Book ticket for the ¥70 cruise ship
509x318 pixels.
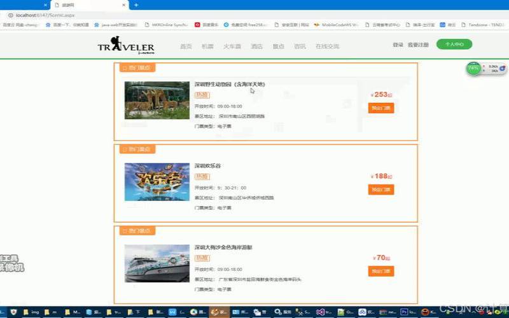click(x=381, y=271)
